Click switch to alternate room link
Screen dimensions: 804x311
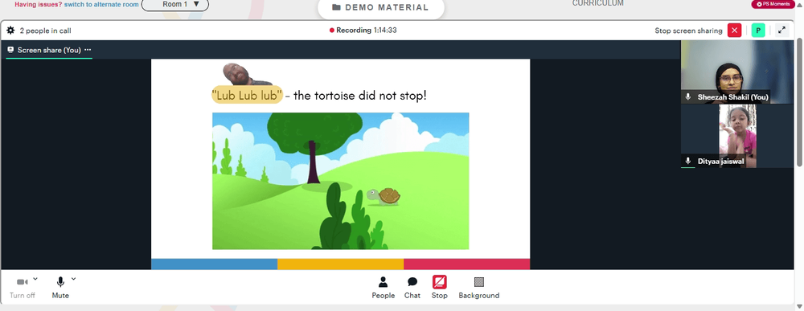pyautogui.click(x=101, y=4)
